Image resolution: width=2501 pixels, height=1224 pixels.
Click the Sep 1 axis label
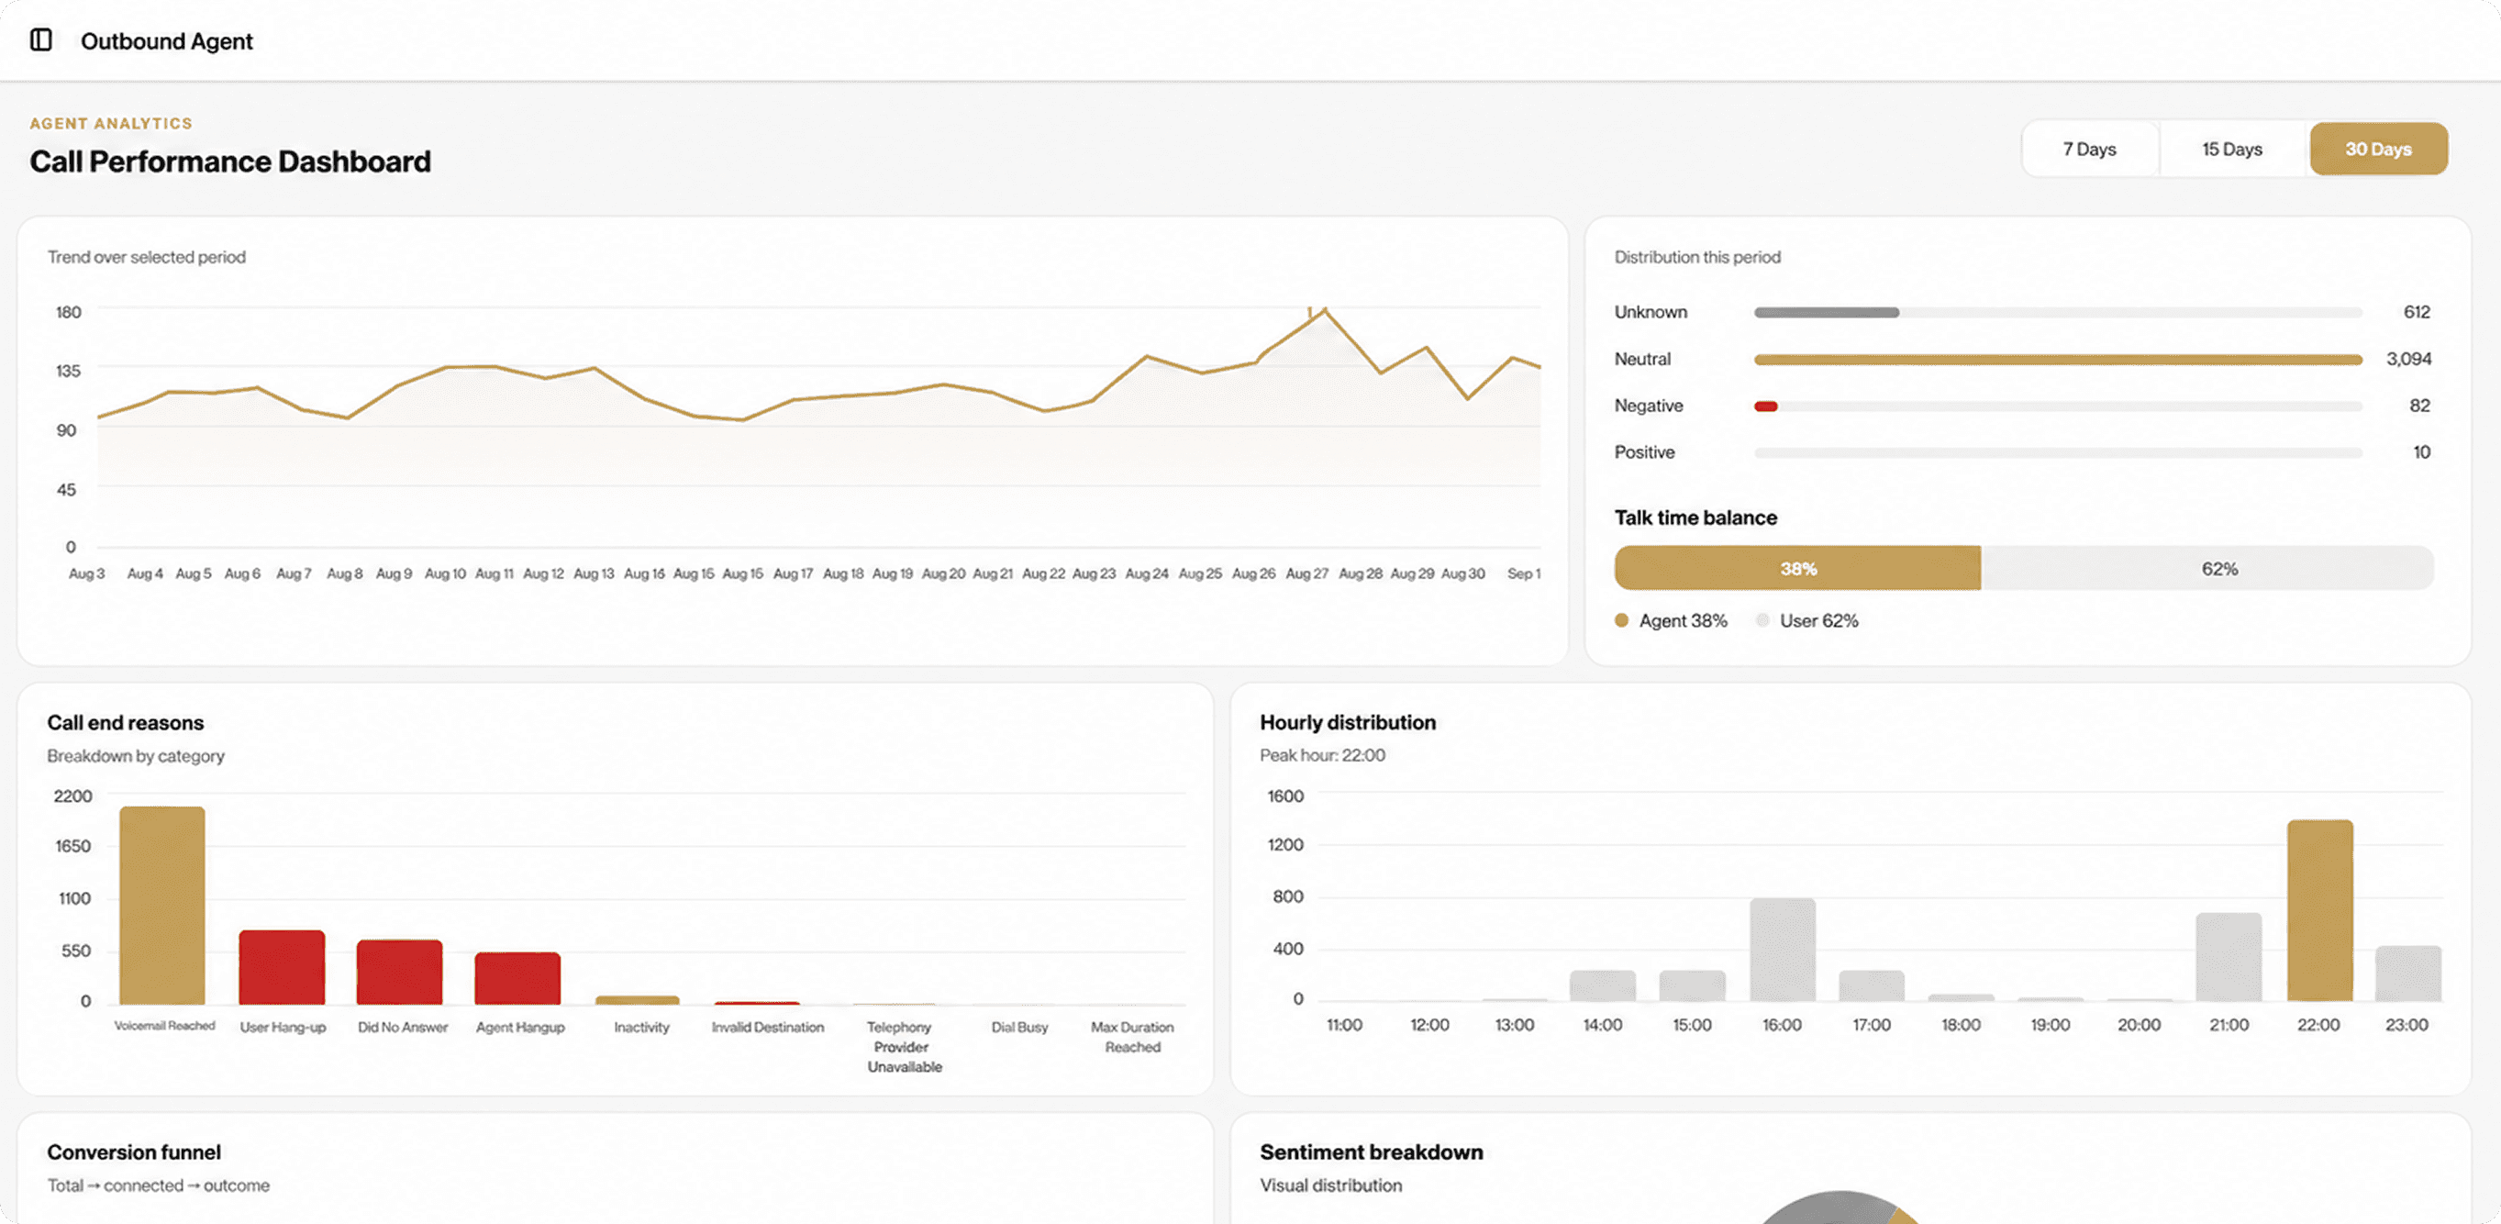[1523, 573]
